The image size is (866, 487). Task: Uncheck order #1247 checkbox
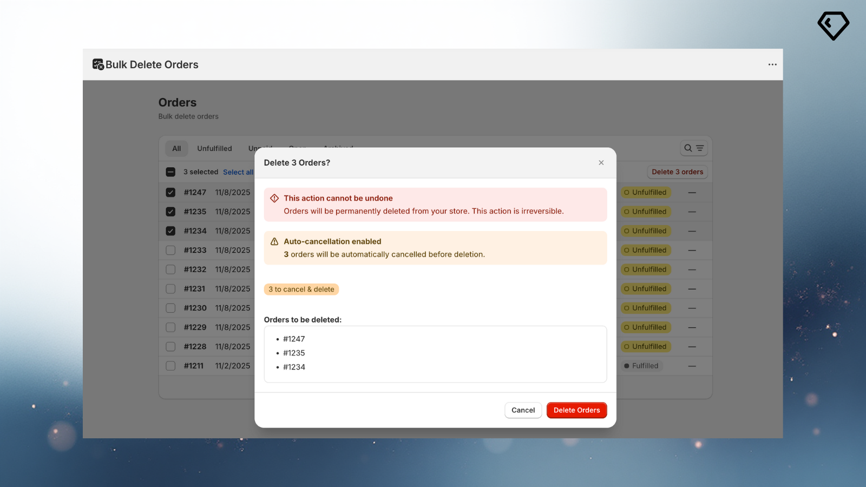(x=170, y=193)
